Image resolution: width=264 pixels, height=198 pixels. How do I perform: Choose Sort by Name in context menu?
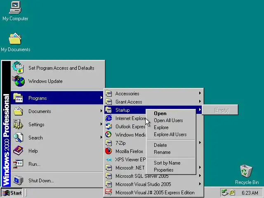tap(171, 163)
